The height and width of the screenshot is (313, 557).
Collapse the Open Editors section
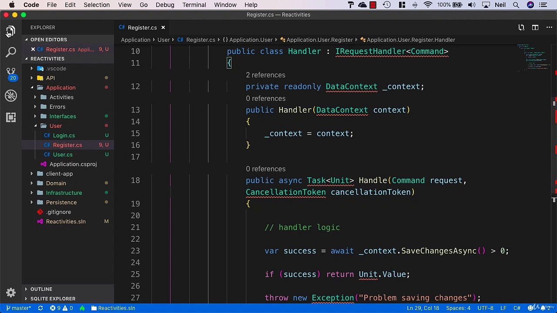point(48,40)
